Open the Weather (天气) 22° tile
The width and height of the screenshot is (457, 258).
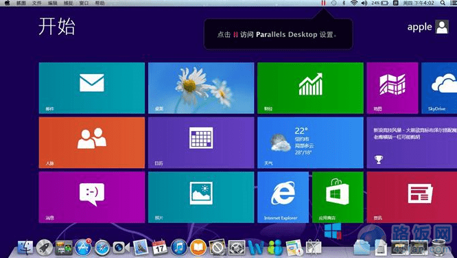(310, 143)
